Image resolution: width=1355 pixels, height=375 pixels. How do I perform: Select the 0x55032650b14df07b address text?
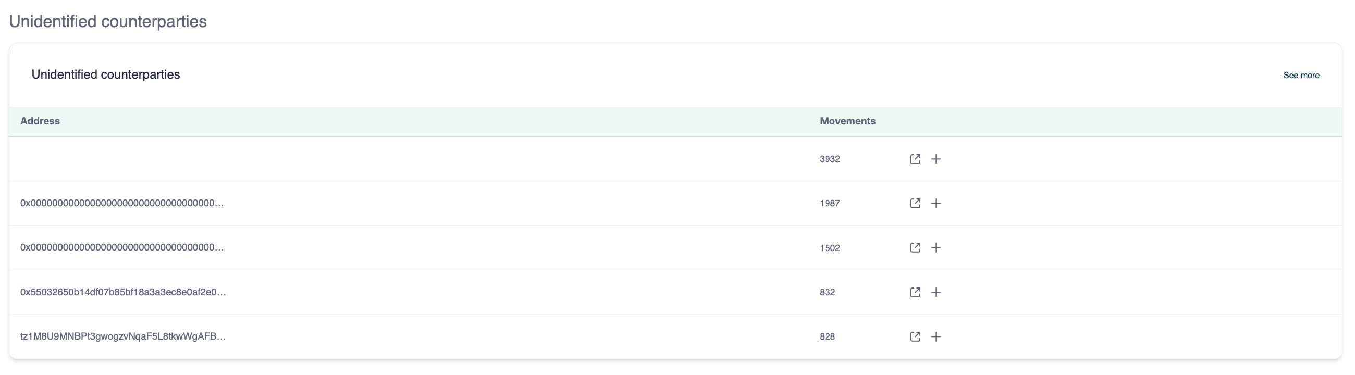(123, 292)
